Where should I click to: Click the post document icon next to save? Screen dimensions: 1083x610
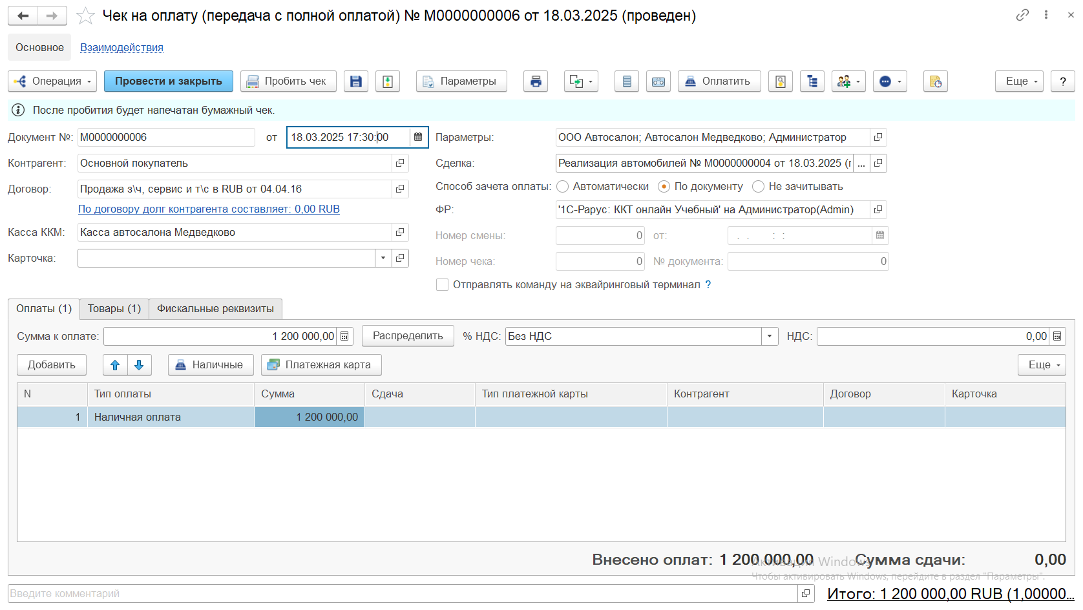388,81
